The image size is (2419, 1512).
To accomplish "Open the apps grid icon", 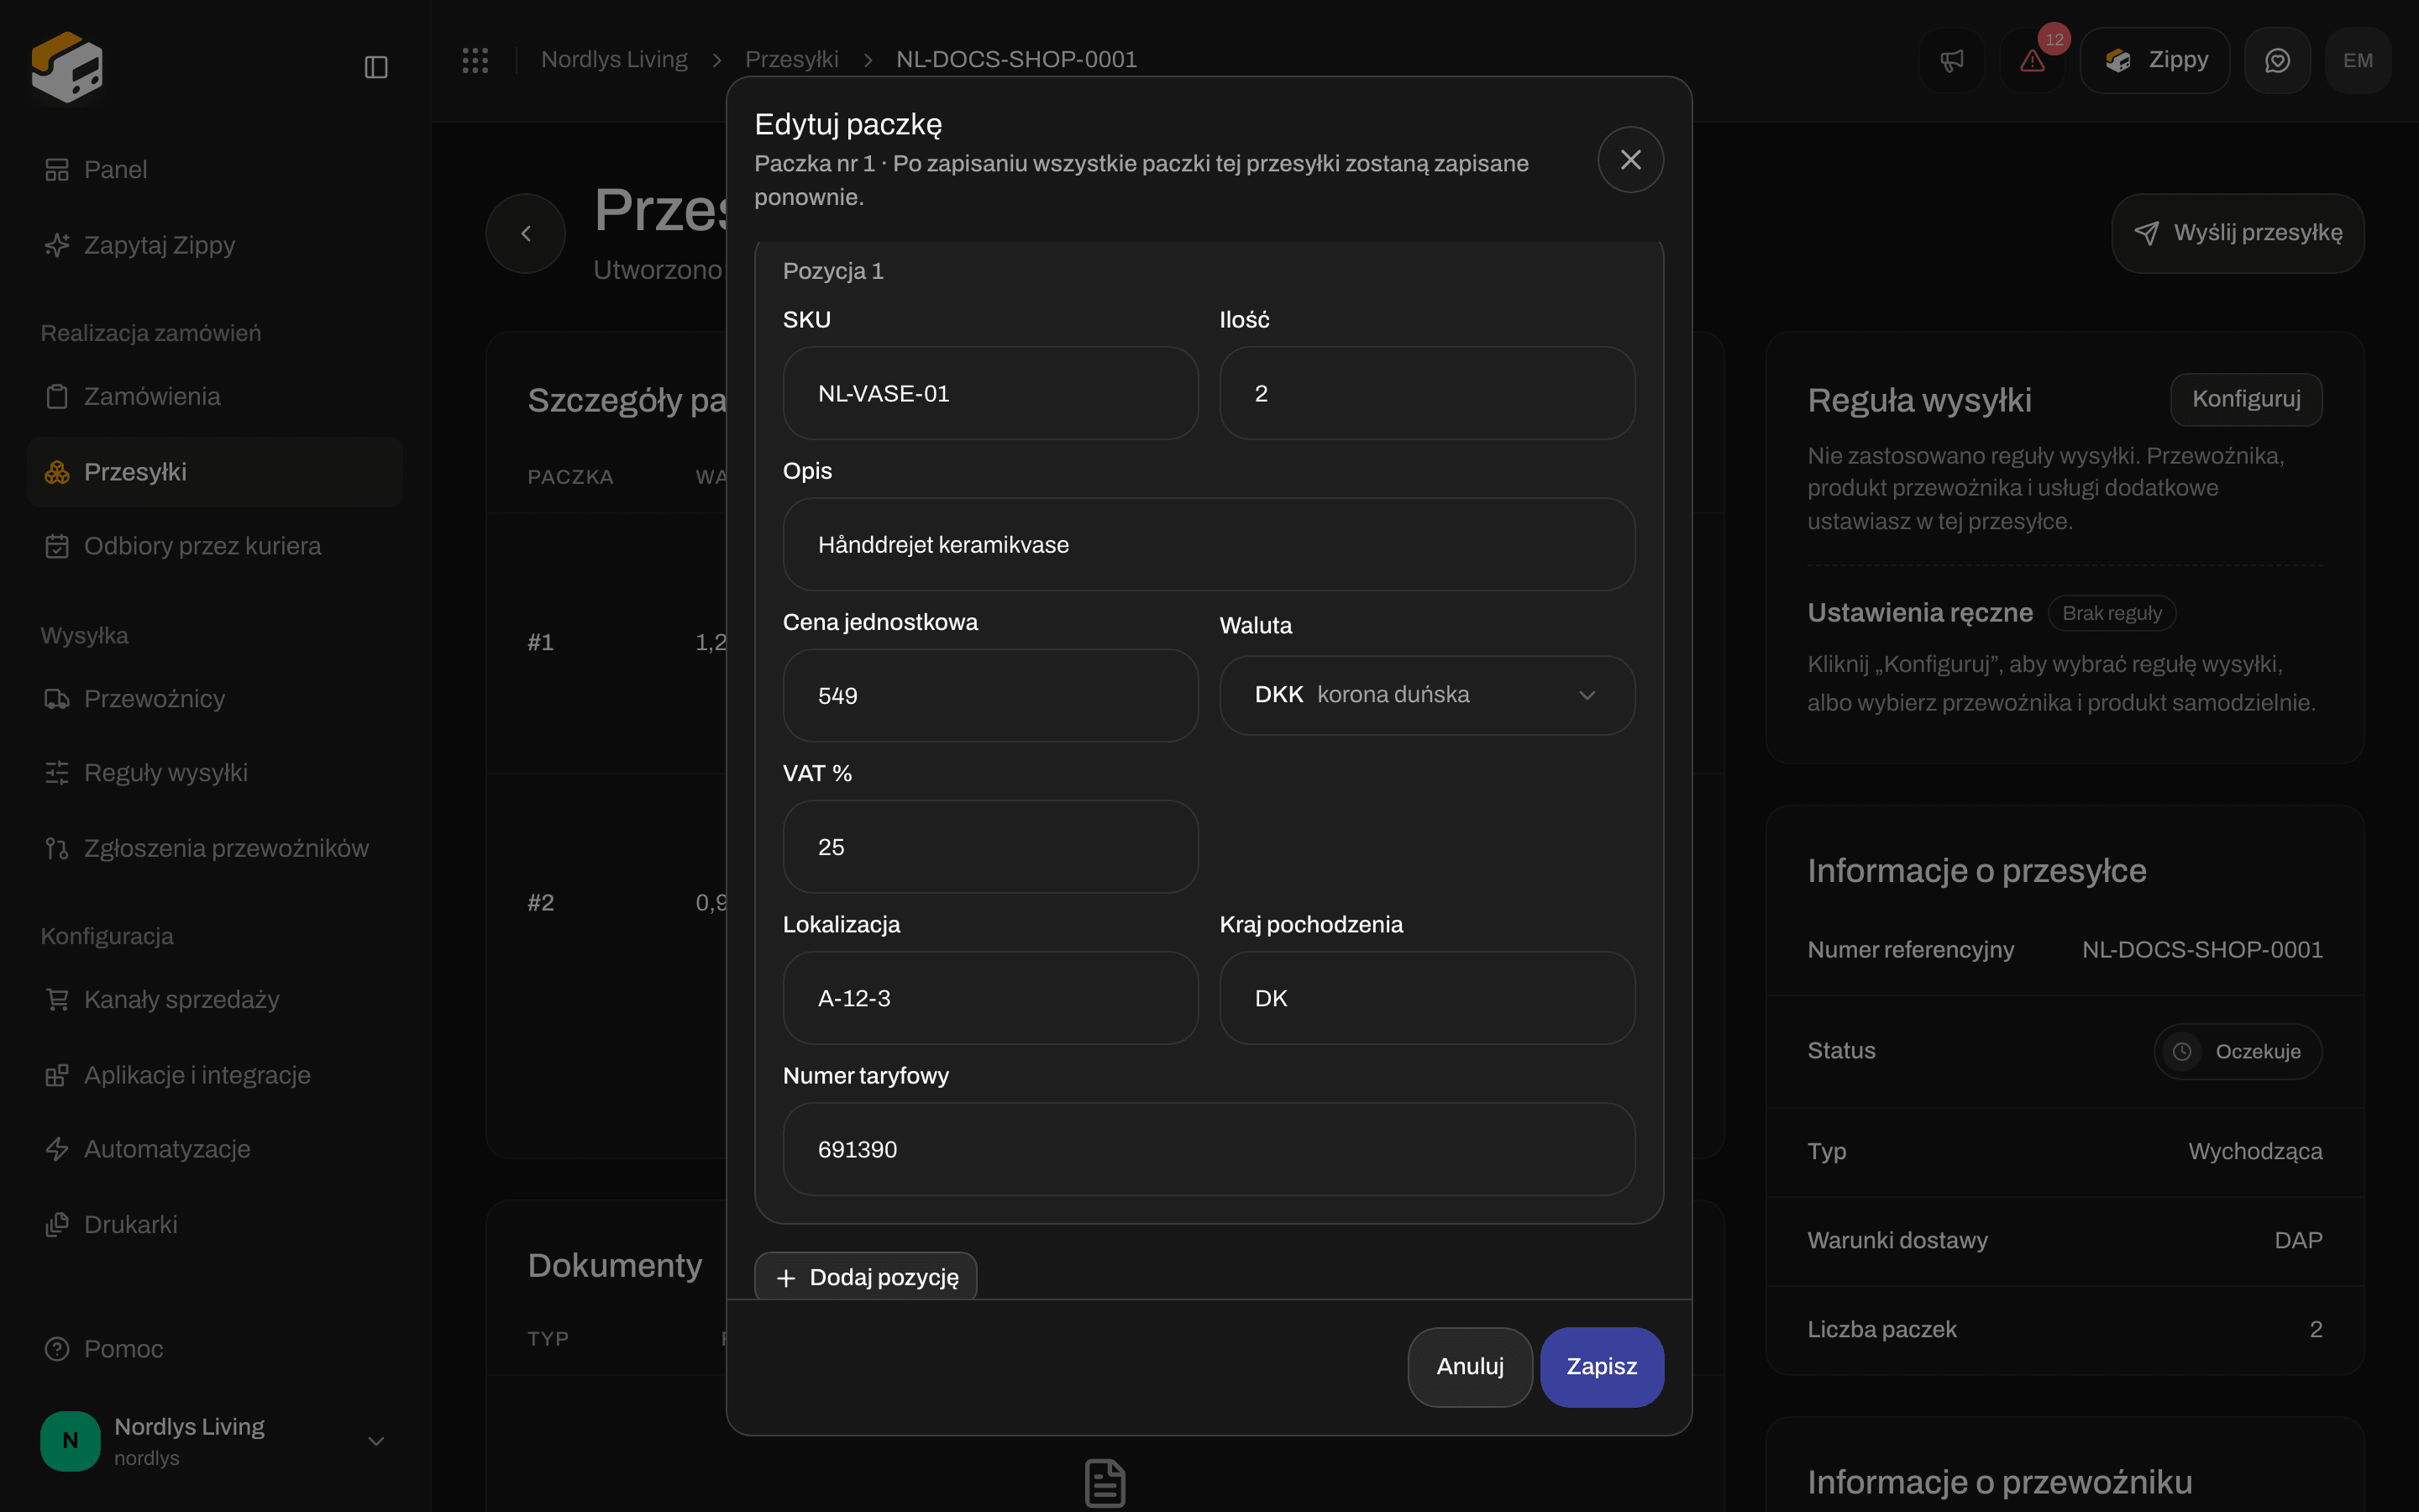I will pyautogui.click(x=475, y=60).
